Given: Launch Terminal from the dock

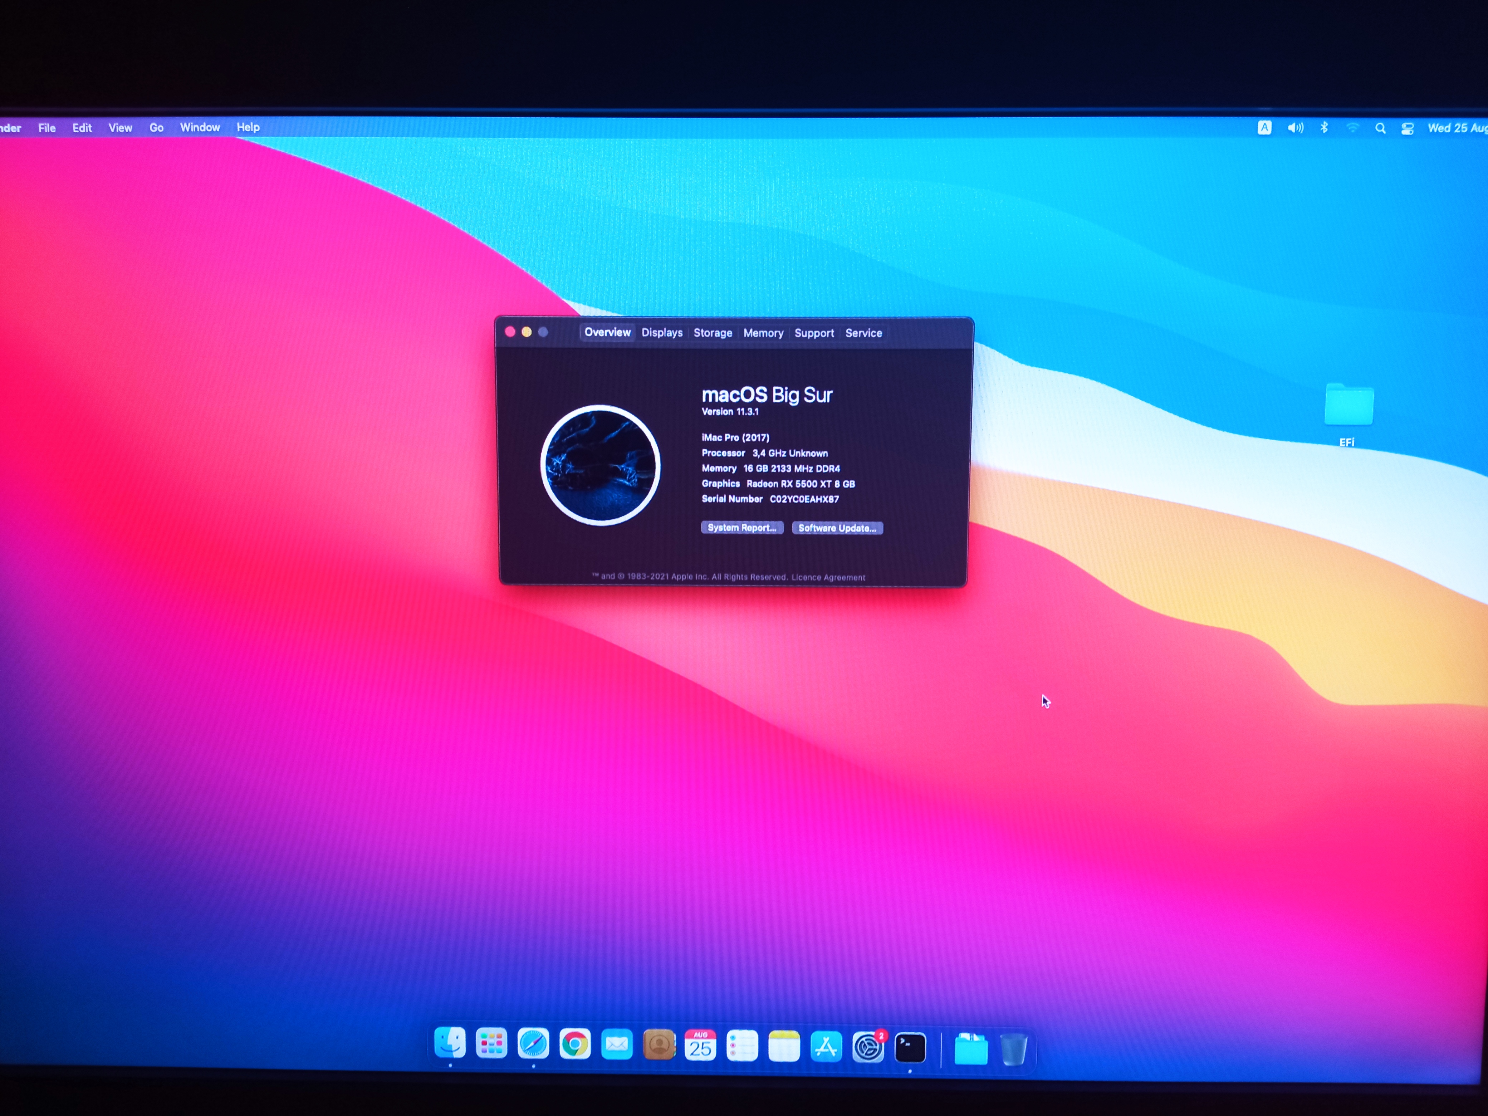Looking at the screenshot, I should 910,1047.
